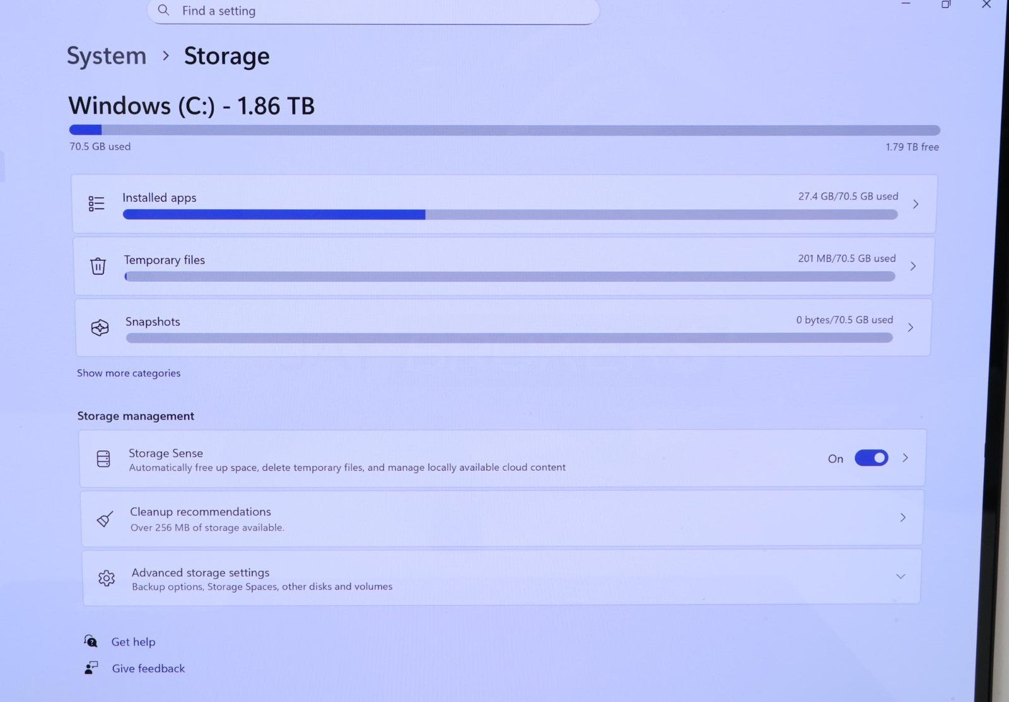Click the Snapshots icon
The height and width of the screenshot is (702, 1009).
tap(100, 328)
